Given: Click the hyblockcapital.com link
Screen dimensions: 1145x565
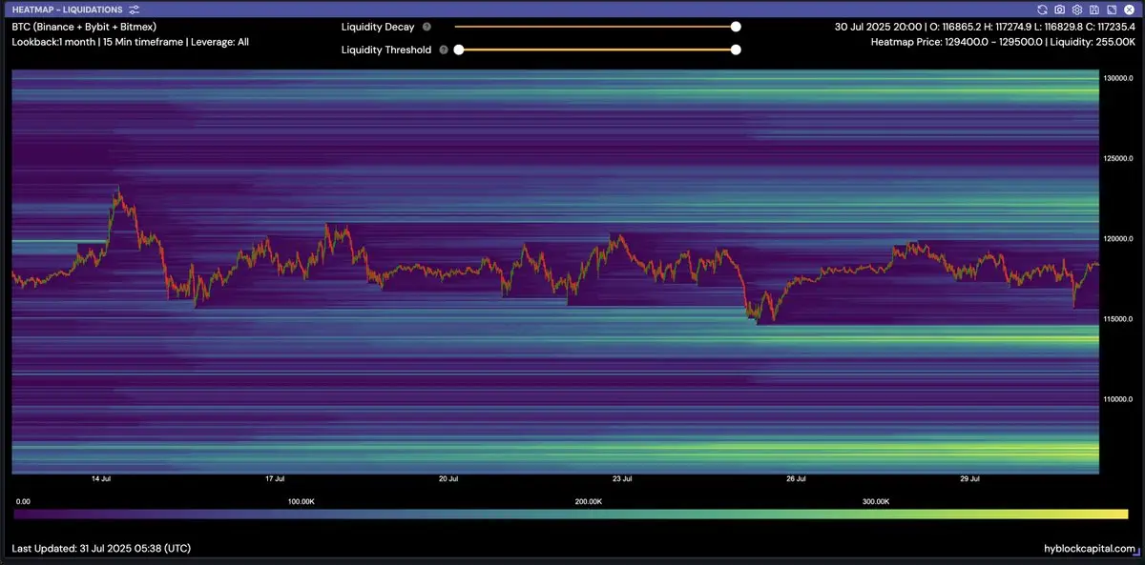Looking at the screenshot, I should pyautogui.click(x=1090, y=549).
